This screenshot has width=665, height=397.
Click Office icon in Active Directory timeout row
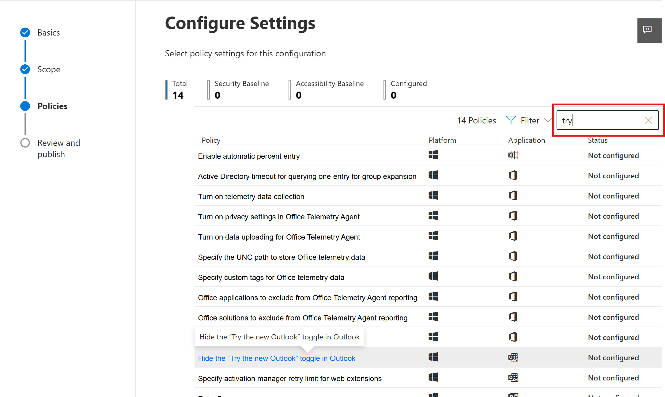click(513, 176)
